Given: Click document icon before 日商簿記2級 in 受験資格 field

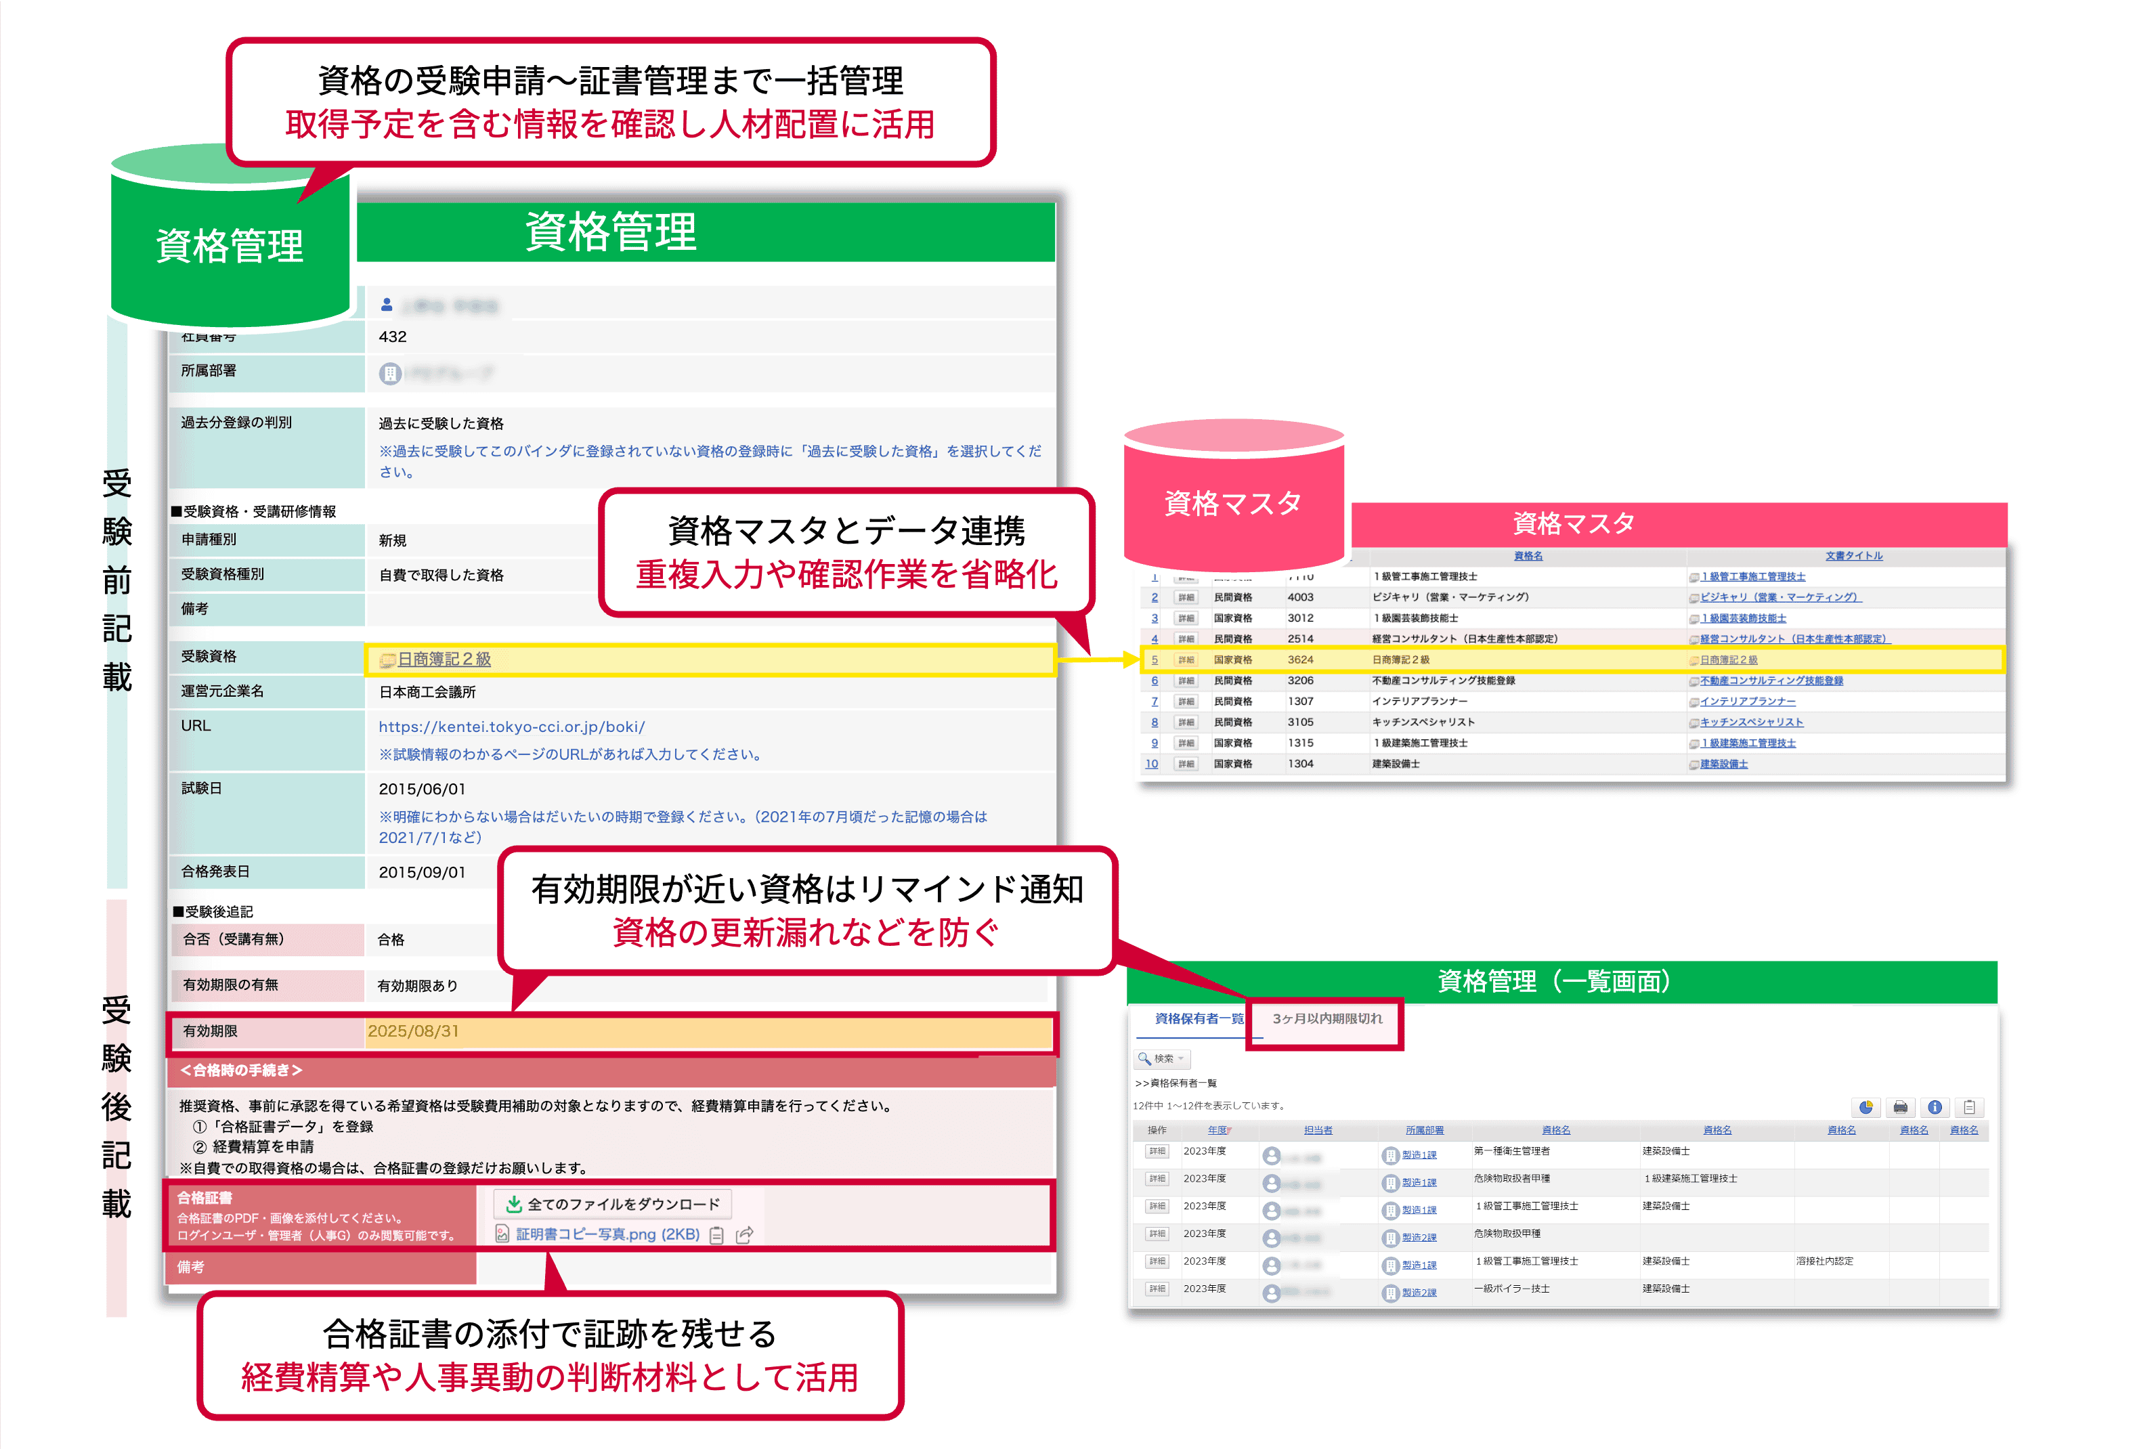Looking at the screenshot, I should (388, 659).
